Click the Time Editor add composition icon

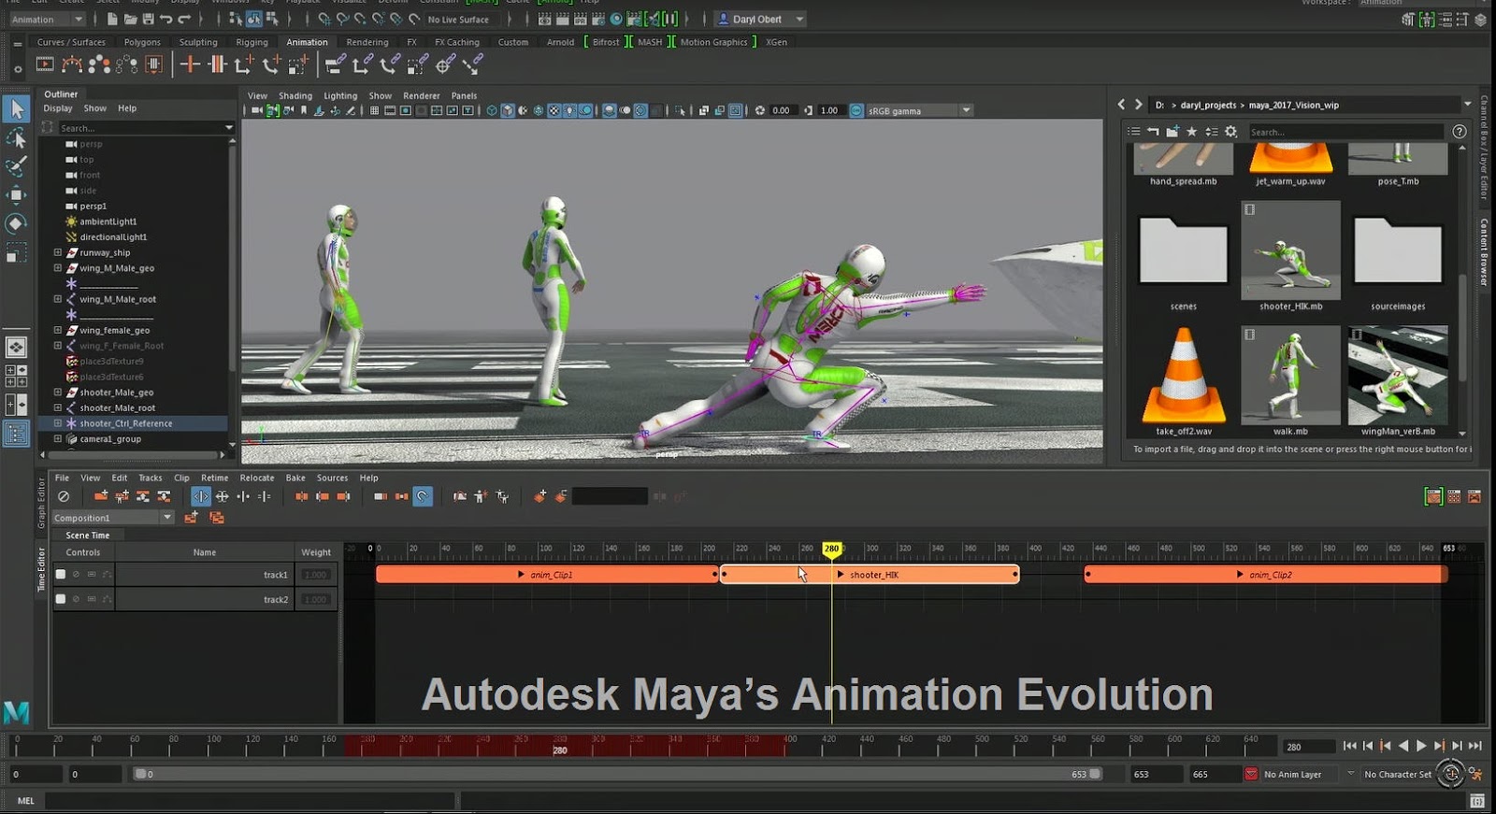point(191,518)
